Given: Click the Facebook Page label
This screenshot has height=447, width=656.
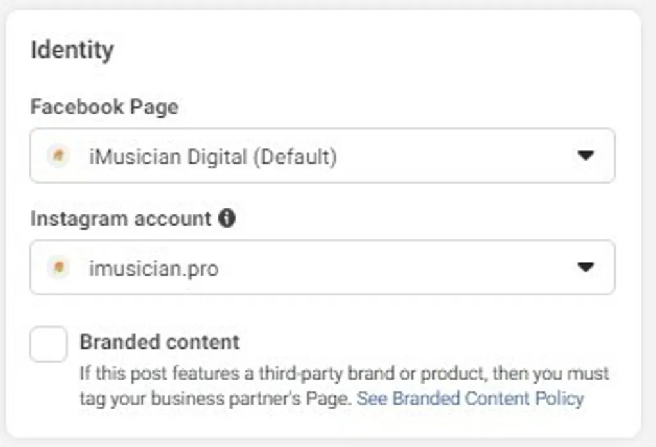Looking at the screenshot, I should tap(104, 107).
